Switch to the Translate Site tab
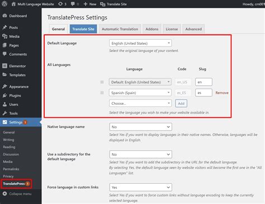This screenshot has height=204, width=265. pyautogui.click(x=83, y=29)
